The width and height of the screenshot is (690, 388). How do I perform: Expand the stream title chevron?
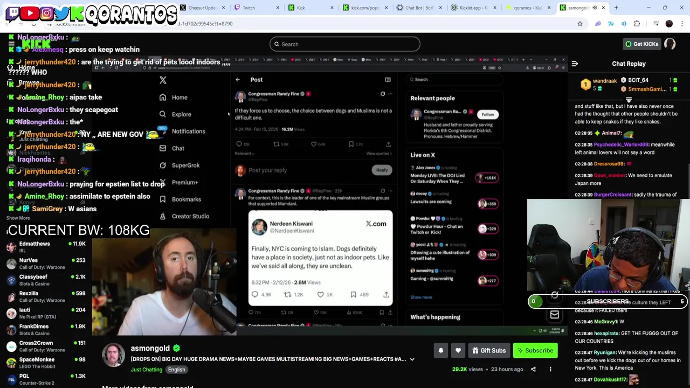pyautogui.click(x=412, y=359)
